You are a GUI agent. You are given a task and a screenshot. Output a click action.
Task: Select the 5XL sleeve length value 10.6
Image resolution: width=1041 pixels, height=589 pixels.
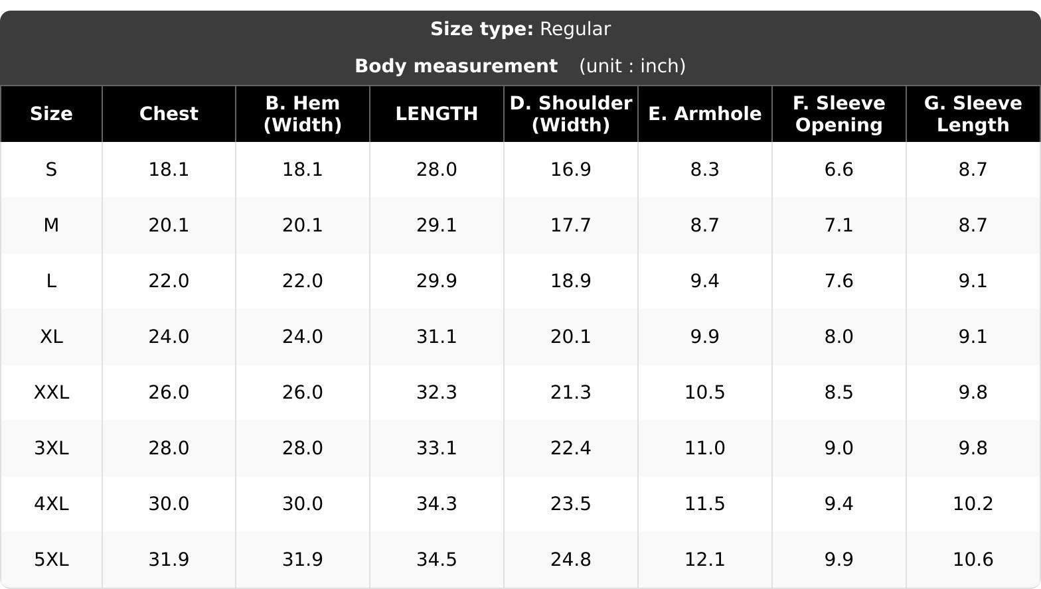[973, 560]
